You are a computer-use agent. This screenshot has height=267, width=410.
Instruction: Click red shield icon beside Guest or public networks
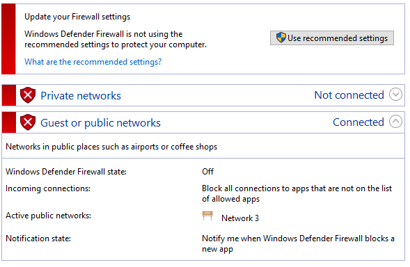pos(28,122)
